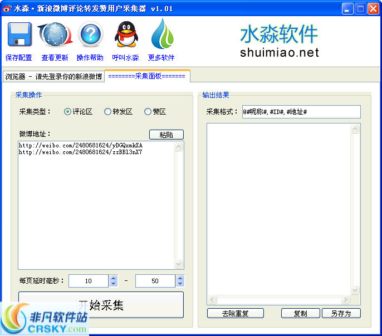The width and height of the screenshot is (382, 336).
Task: Increase the maximum delay value of 50
Action: [180, 278]
